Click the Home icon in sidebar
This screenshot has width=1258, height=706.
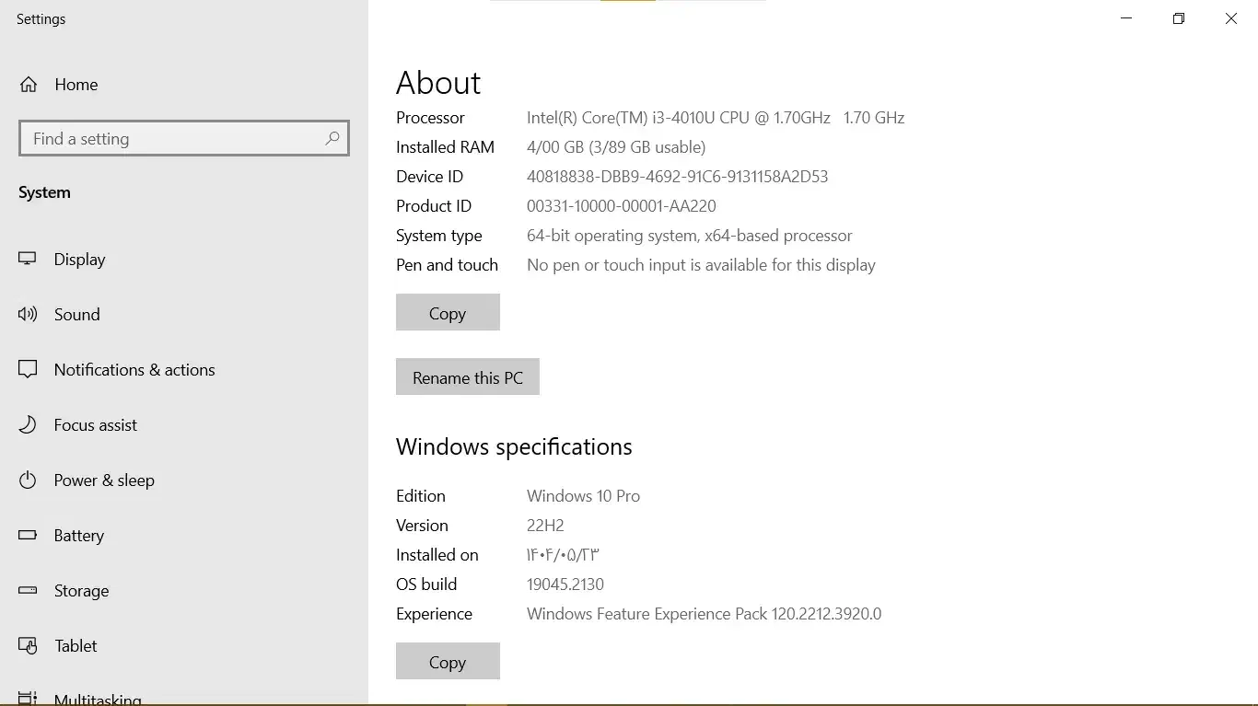point(29,85)
